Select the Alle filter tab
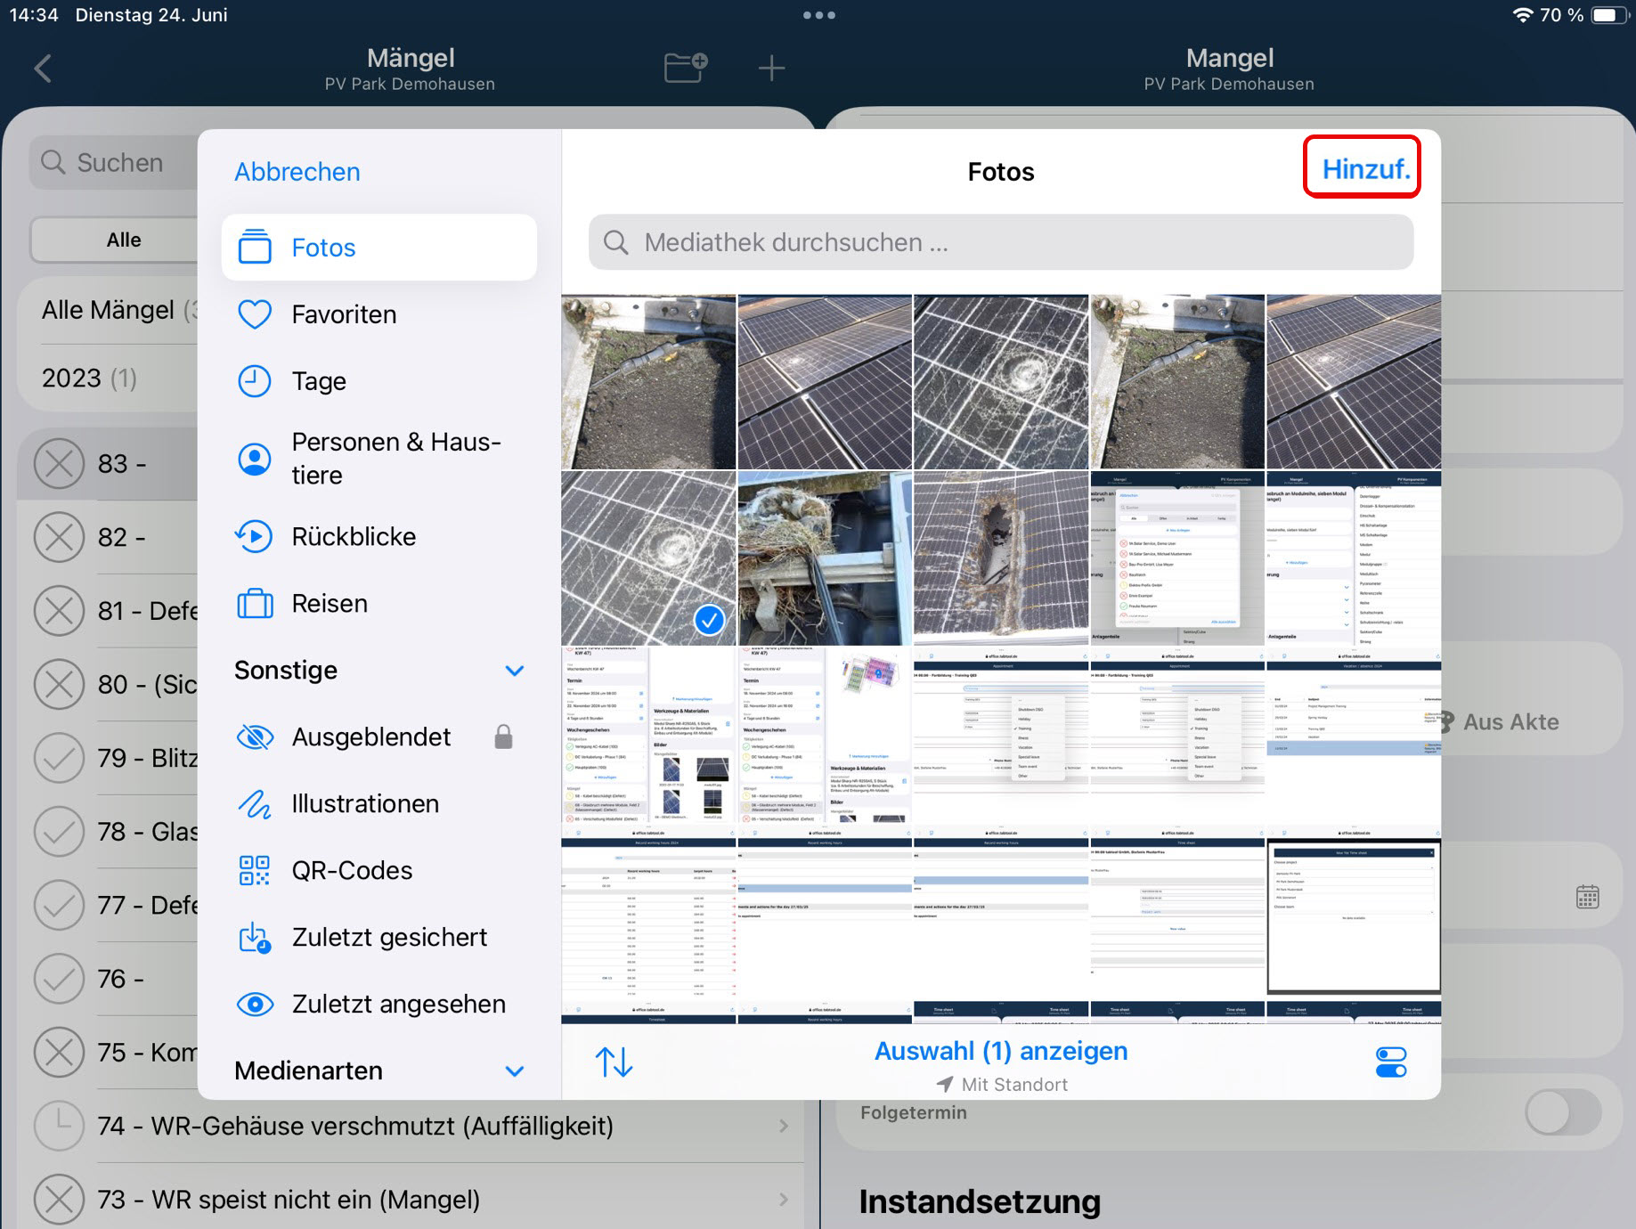 [124, 240]
